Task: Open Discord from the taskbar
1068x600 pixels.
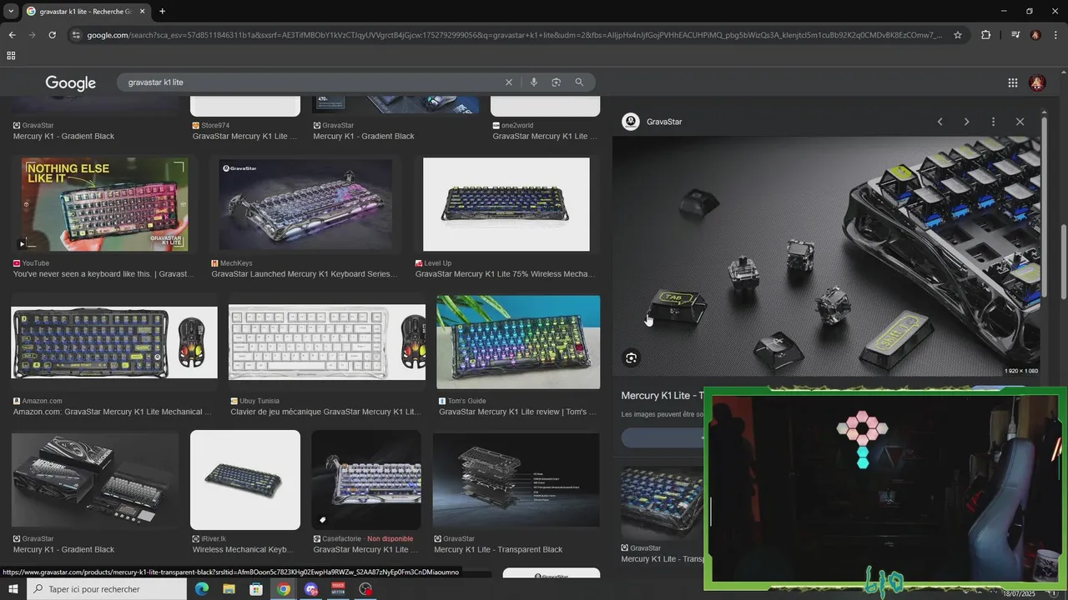Action: [x=311, y=589]
